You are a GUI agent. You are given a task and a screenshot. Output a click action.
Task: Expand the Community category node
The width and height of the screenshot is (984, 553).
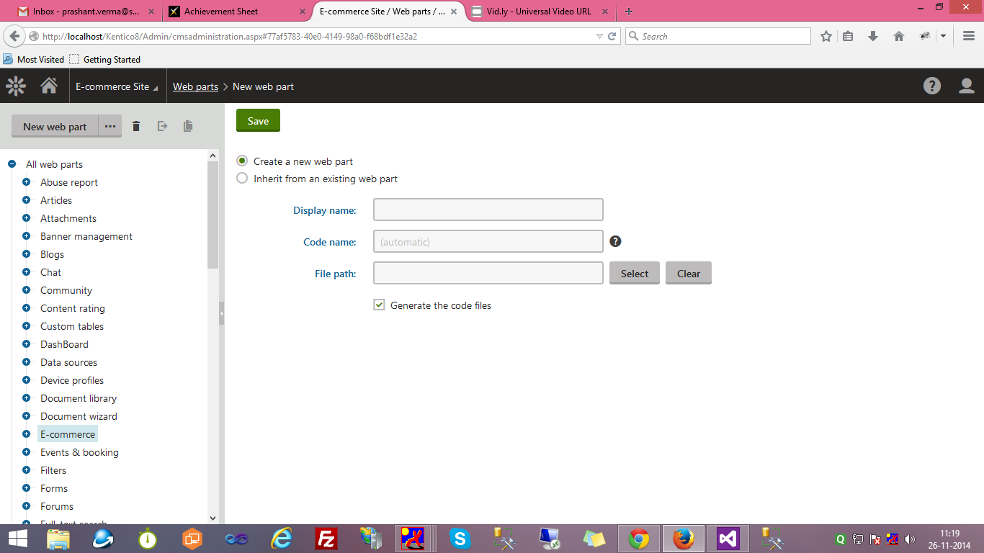(27, 290)
